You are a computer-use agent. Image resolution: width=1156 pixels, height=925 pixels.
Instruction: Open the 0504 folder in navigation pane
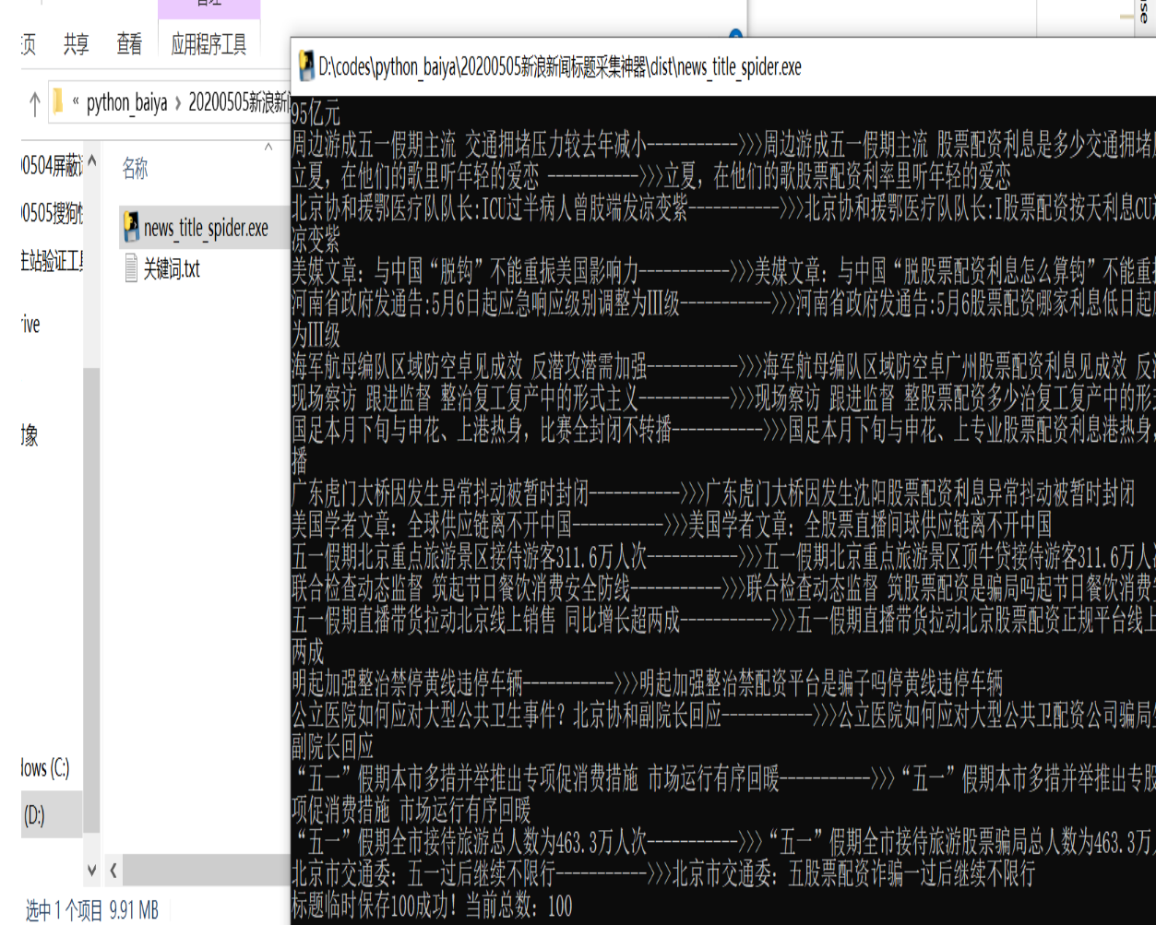coord(52,167)
